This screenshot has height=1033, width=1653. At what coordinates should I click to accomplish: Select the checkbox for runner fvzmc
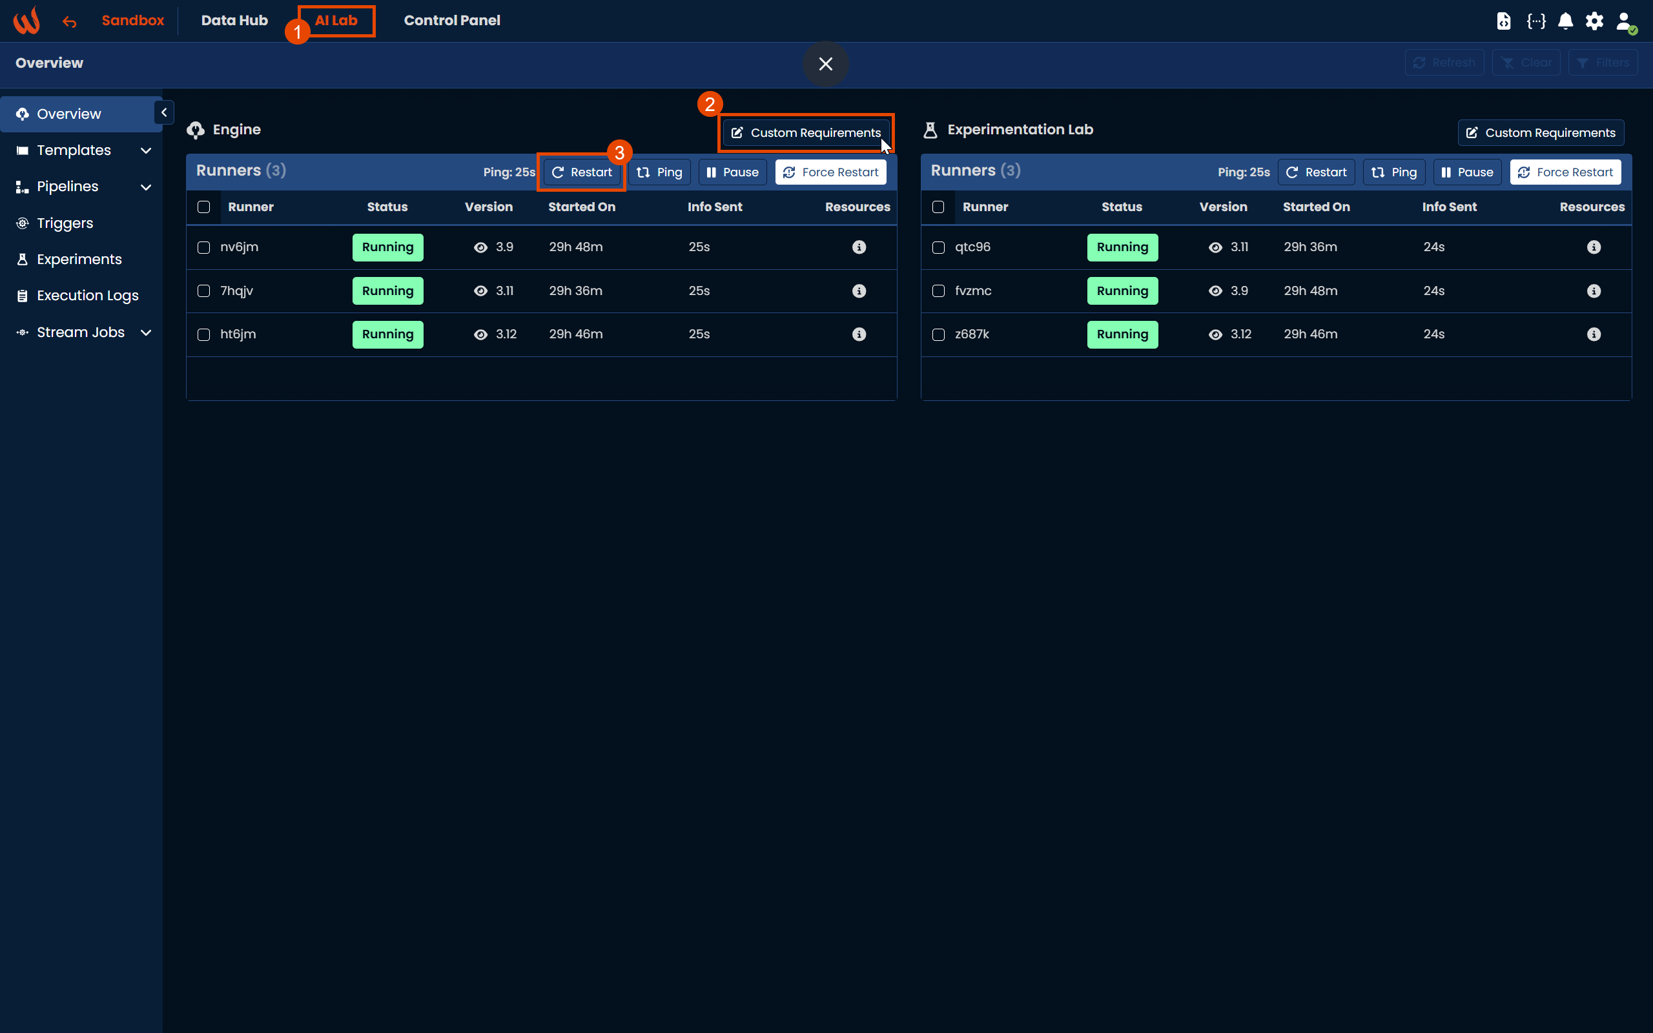click(x=938, y=291)
